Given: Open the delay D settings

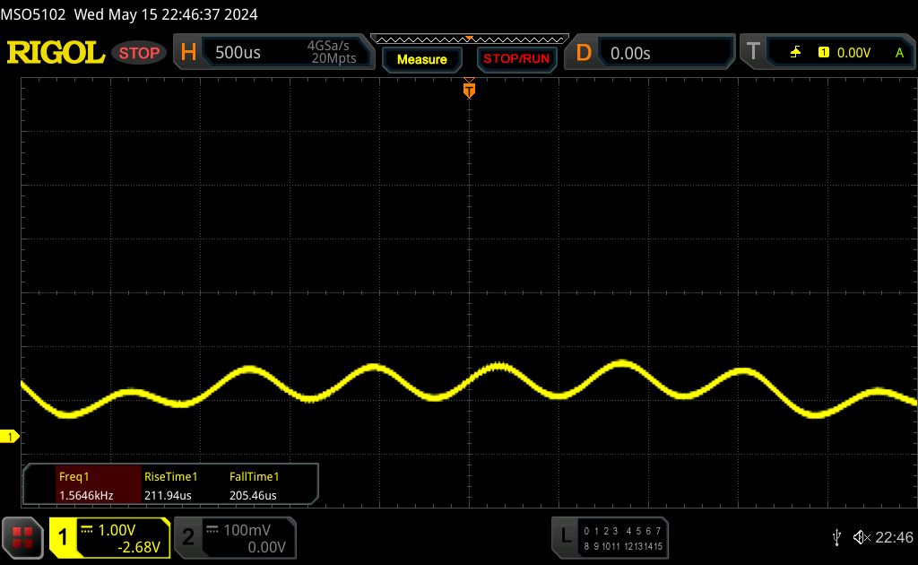Looking at the screenshot, I should pyautogui.click(x=584, y=53).
